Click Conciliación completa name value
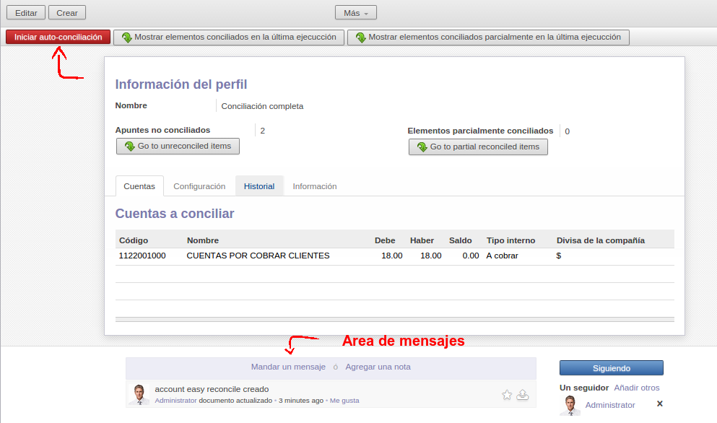 pos(263,106)
